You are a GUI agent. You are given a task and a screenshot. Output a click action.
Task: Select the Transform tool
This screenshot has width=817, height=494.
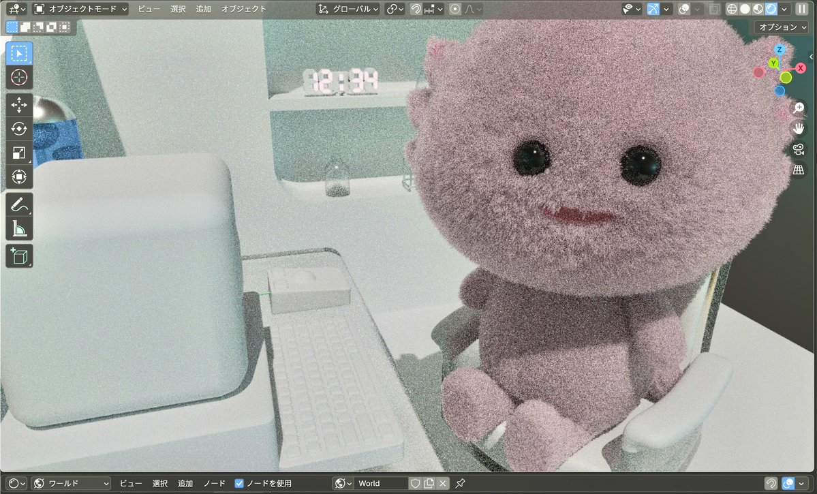19,176
